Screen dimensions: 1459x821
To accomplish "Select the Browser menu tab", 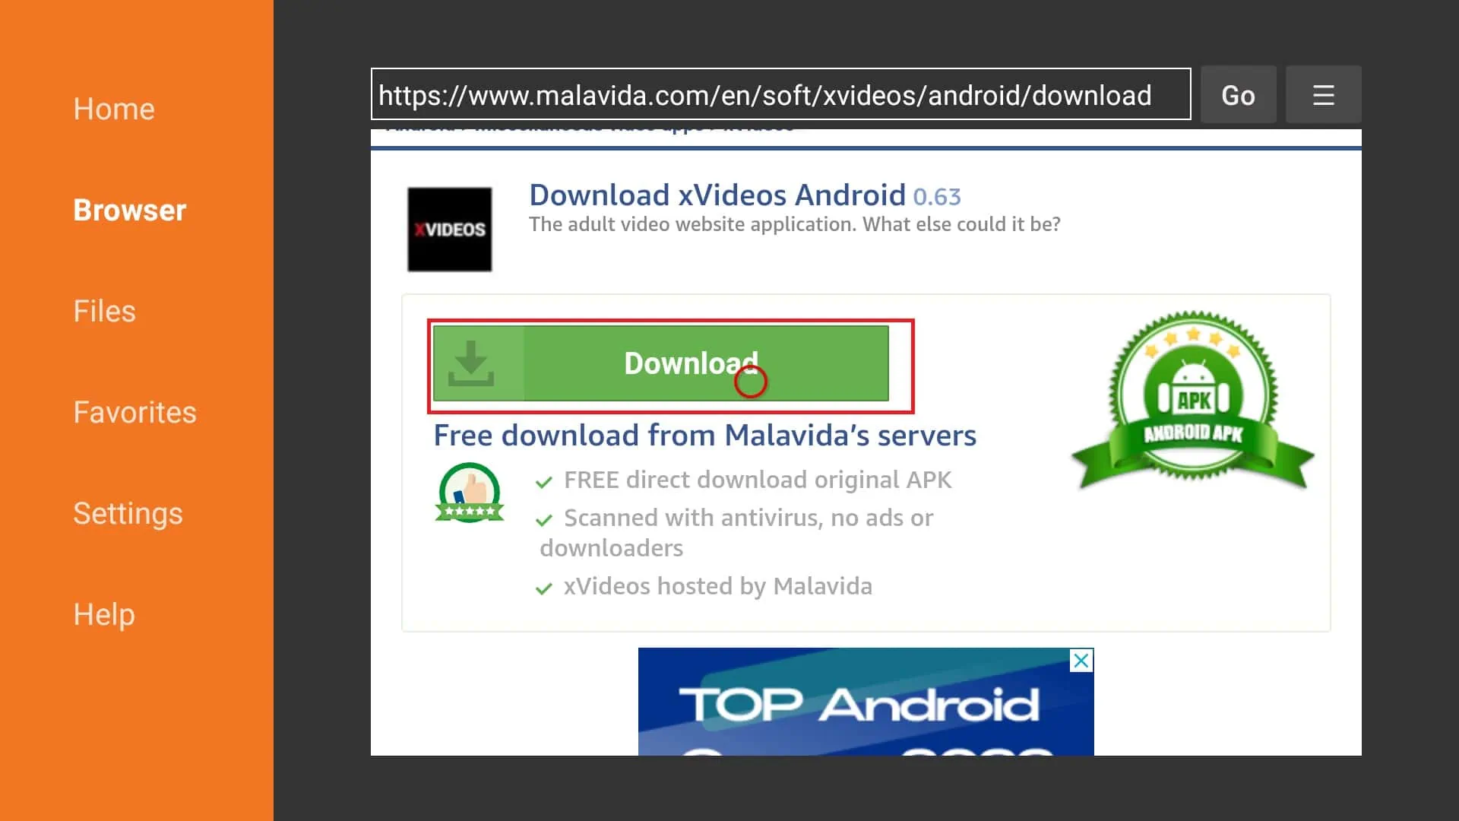I will click(x=130, y=208).
